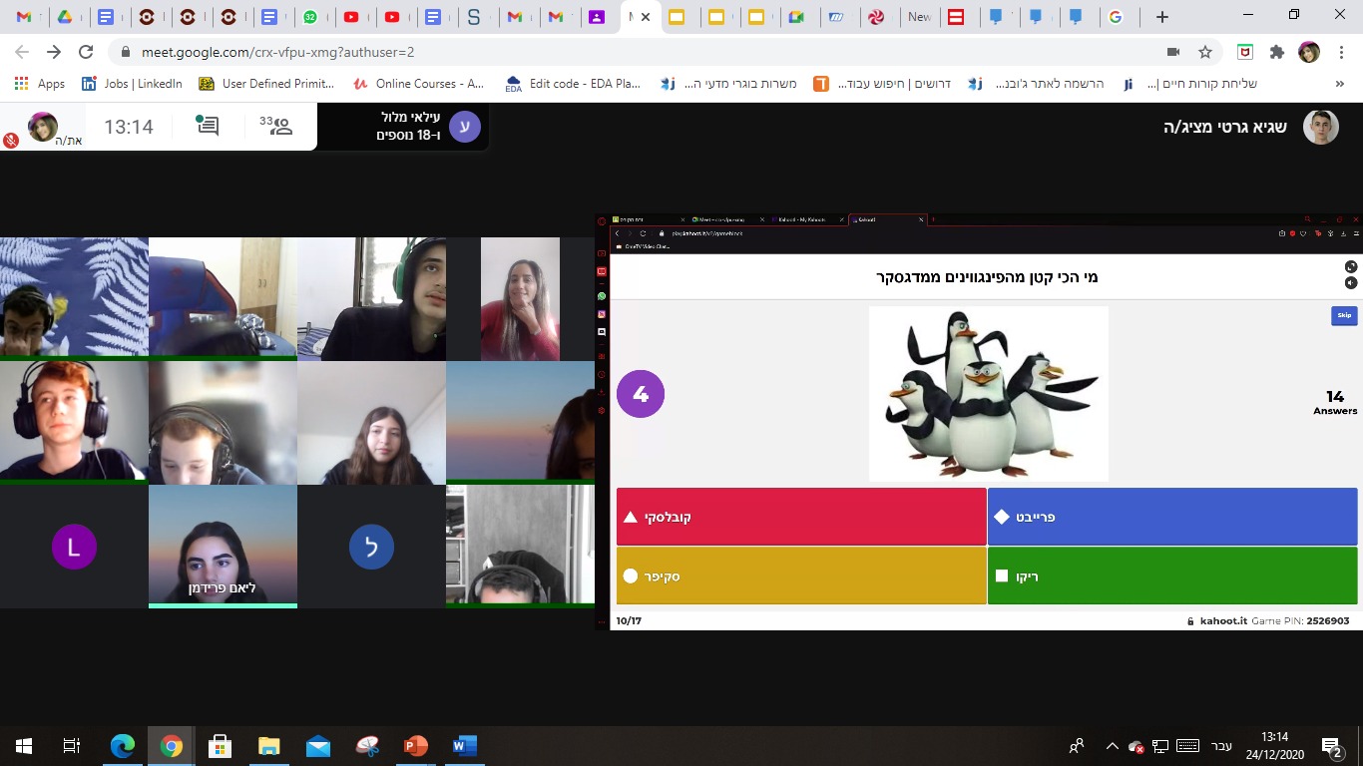1363x766 pixels.
Task: Open the Mail app from taskbar
Action: (x=318, y=745)
